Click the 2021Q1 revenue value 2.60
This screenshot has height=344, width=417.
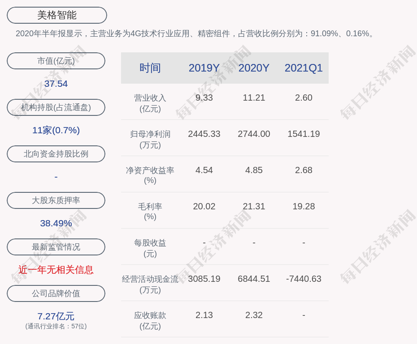304,98
